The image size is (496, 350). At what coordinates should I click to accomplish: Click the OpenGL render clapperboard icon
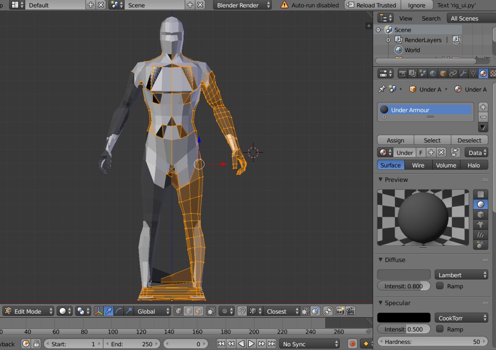[x=351, y=311]
